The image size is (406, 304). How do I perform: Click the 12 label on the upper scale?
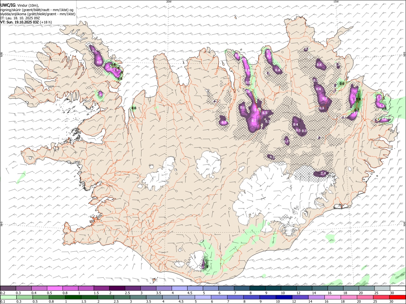click(298, 293)
